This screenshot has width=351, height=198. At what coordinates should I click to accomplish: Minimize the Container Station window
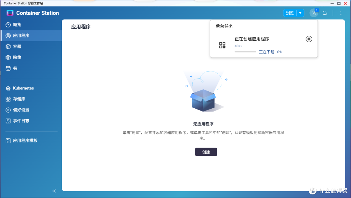tap(332, 3)
